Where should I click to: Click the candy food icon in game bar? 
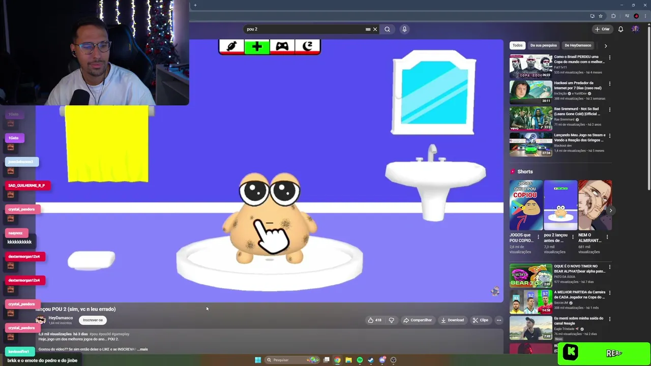coord(231,46)
